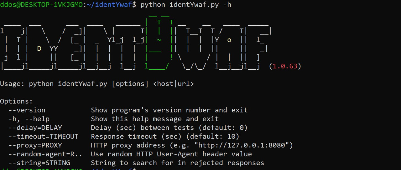Click the prompt user 'ddos@DESKTOP-1VKJGMO' on the first line

pos(41,5)
